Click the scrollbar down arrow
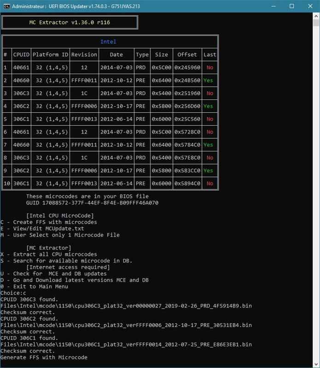320x368 pixels. [x=316, y=364]
